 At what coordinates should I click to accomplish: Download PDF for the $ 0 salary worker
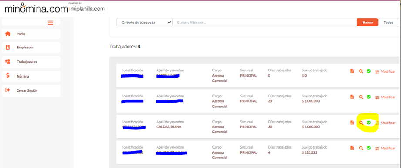[x=352, y=71]
